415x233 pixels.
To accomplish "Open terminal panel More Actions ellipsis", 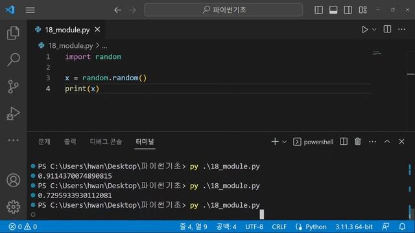I will click(372, 142).
